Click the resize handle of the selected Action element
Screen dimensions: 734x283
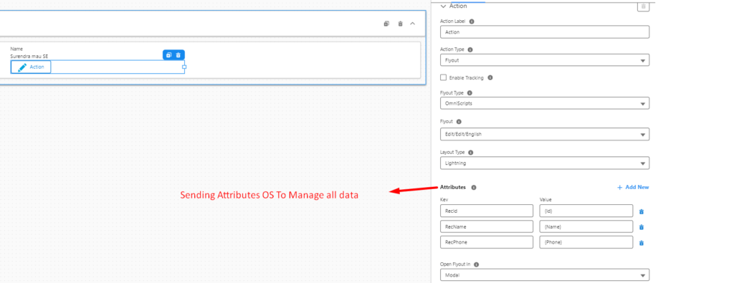(184, 67)
